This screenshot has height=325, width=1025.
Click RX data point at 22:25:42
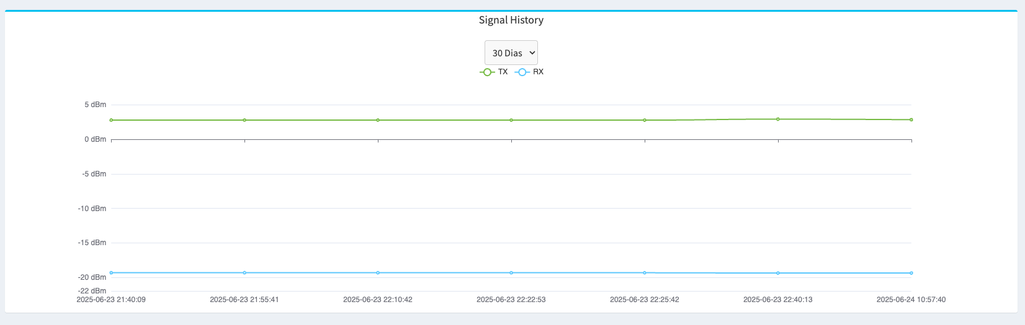tap(645, 272)
